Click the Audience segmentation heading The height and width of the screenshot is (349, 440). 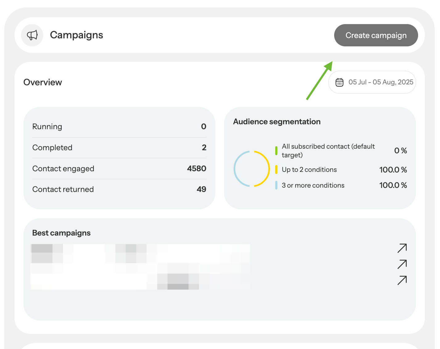[x=277, y=121]
